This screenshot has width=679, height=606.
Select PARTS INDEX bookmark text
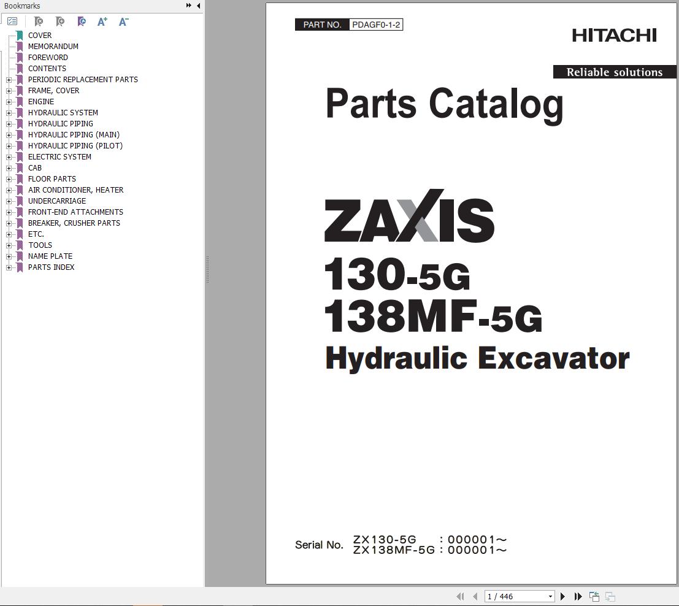(51, 267)
